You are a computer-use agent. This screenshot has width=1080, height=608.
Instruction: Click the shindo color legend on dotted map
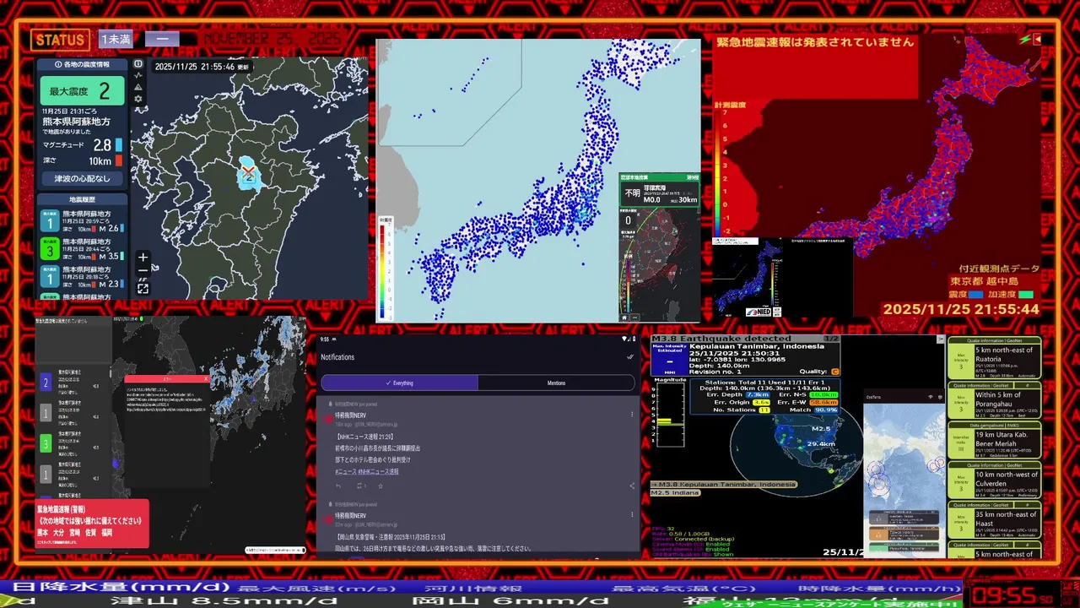tap(385, 268)
